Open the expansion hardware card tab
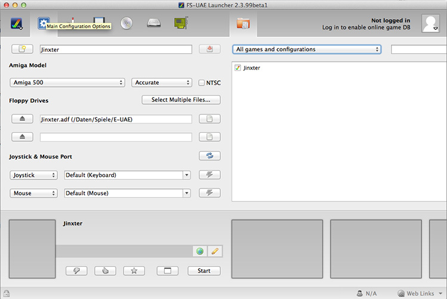The image size is (447, 299). 181,23
